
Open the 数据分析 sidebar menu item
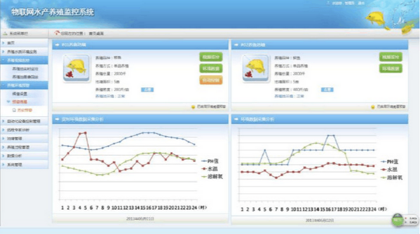pos(24,156)
